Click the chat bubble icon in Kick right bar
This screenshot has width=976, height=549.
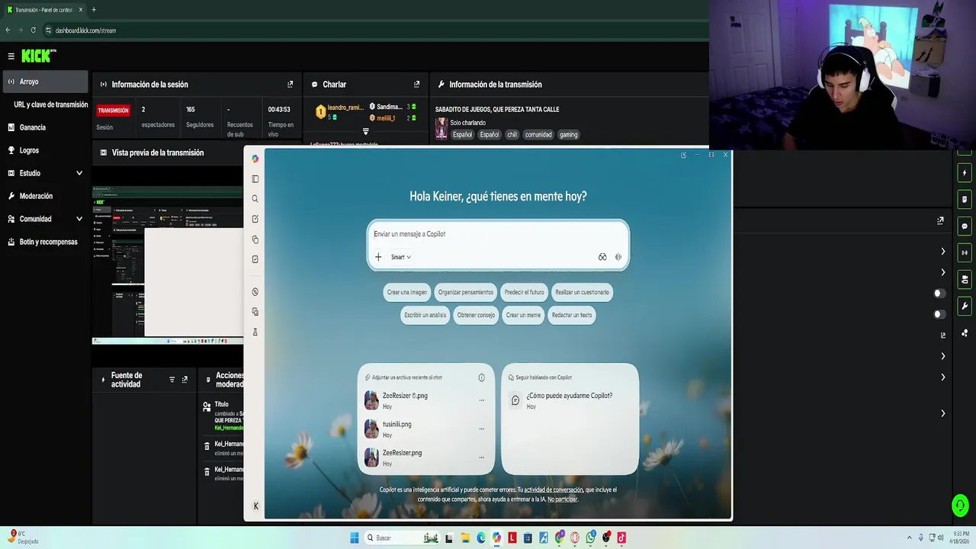[x=965, y=226]
